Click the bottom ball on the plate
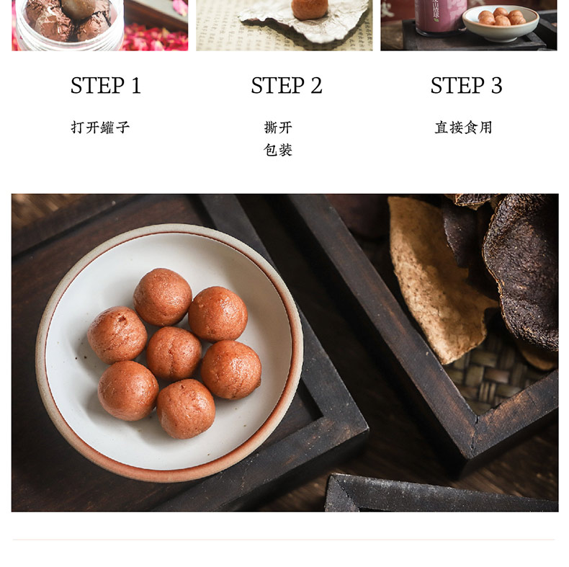This screenshot has height=567, width=569. 186,408
